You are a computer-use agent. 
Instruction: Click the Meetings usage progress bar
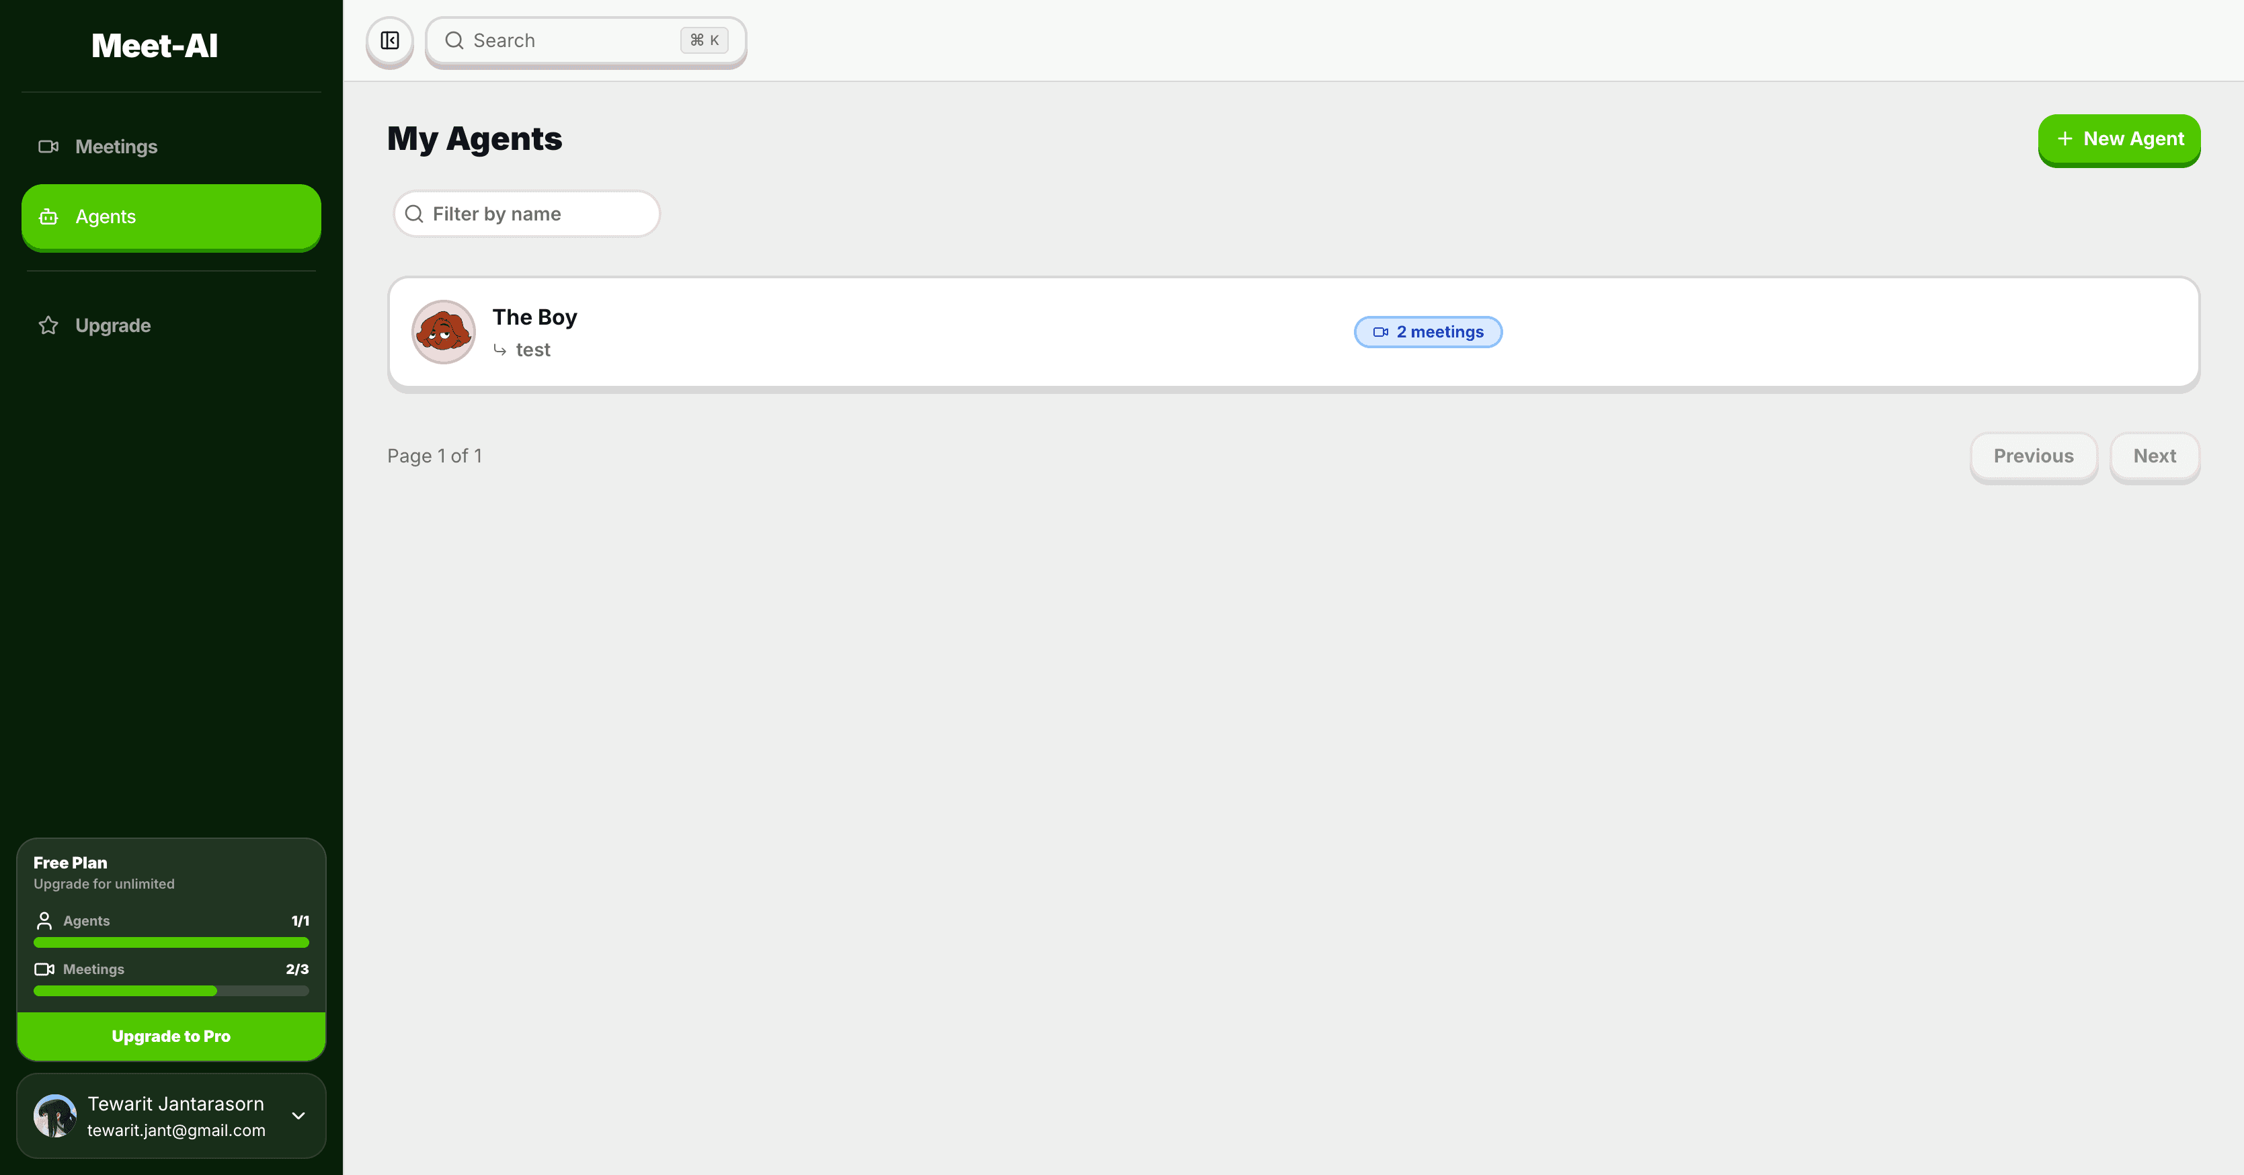[x=171, y=991]
